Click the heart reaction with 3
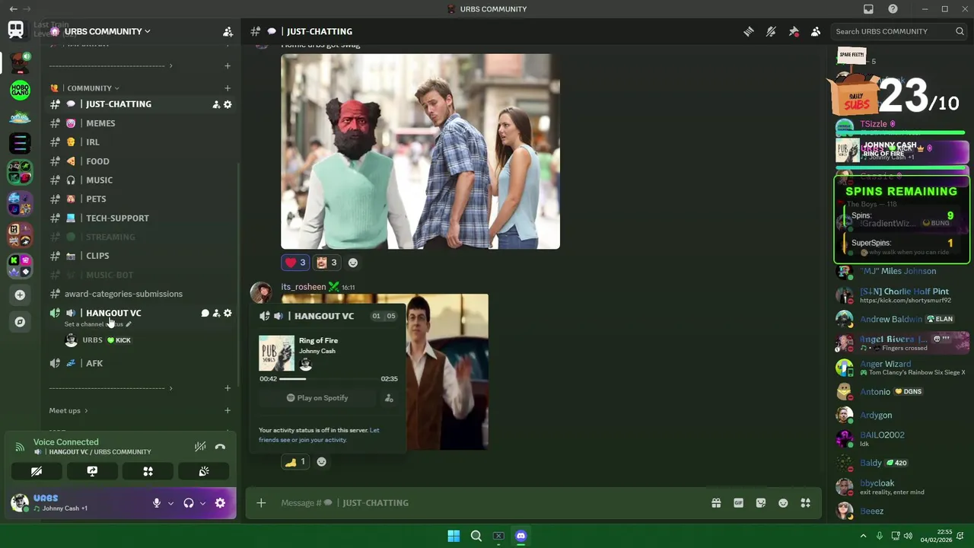 [295, 263]
